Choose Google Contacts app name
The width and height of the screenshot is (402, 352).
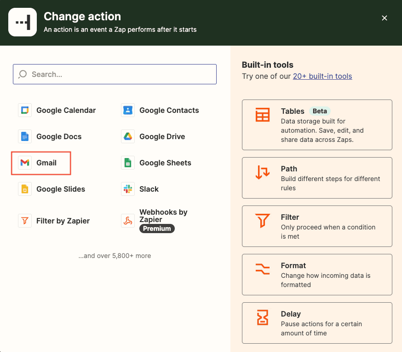[x=169, y=111]
